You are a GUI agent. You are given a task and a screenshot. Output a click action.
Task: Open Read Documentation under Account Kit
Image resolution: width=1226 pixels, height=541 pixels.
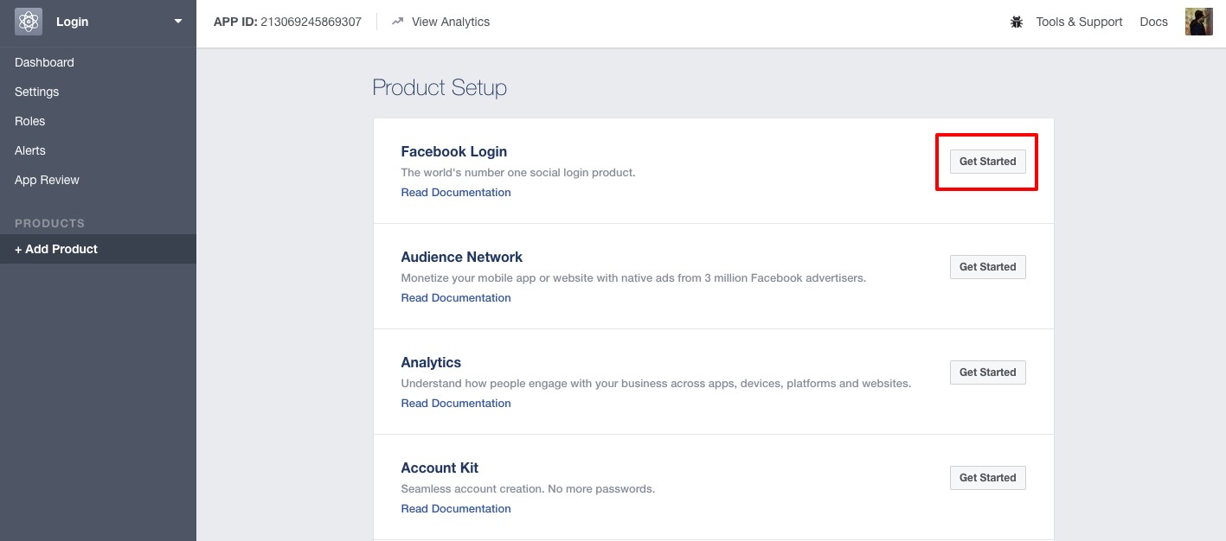click(456, 508)
